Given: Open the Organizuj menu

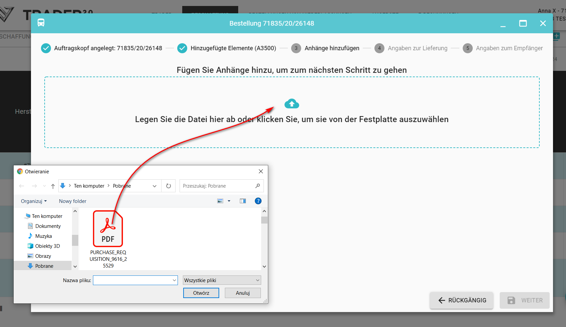Looking at the screenshot, I should (x=34, y=201).
